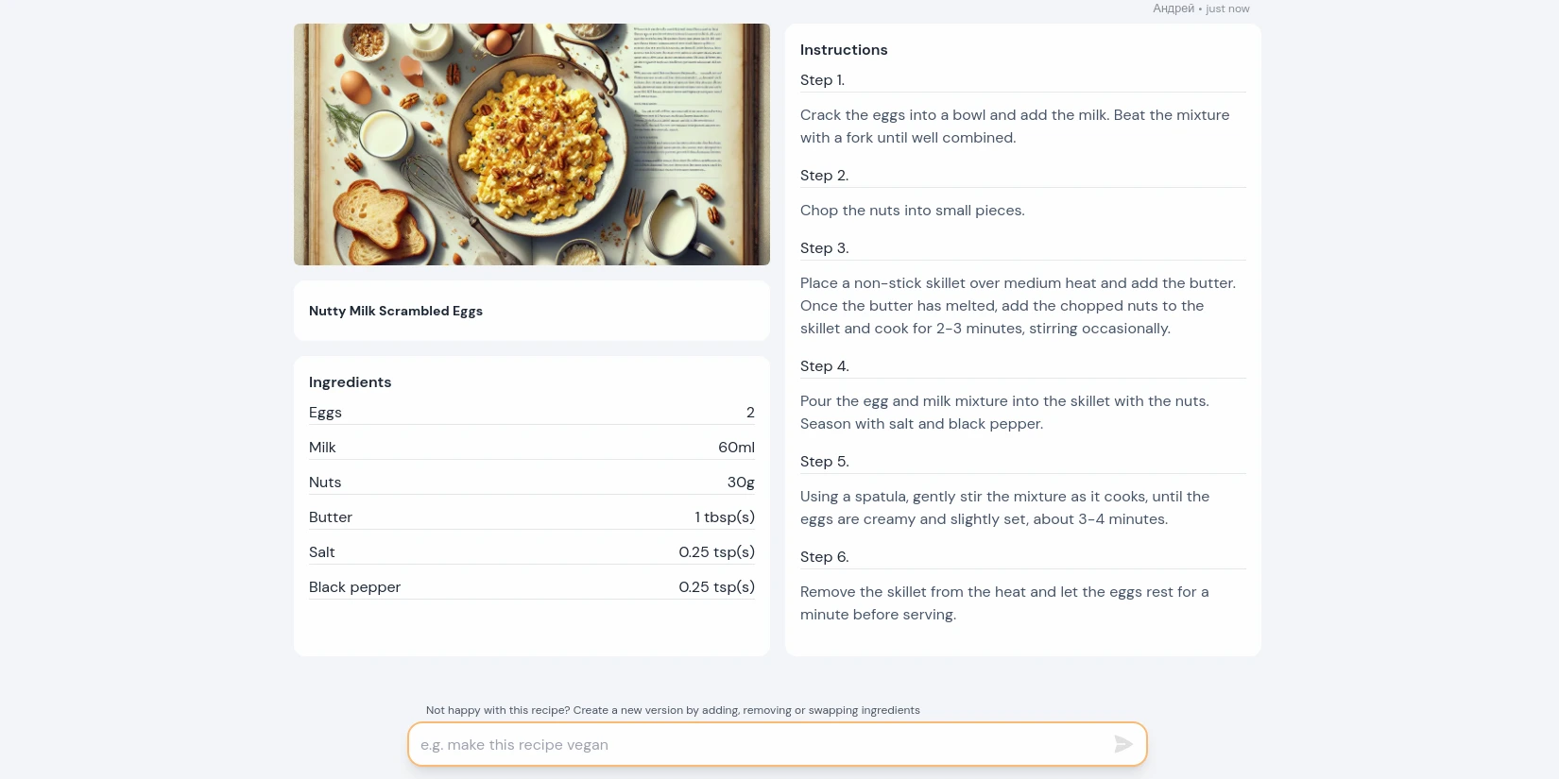Click the Black pepper ingredient row
The image size is (1559, 779).
coord(531,587)
